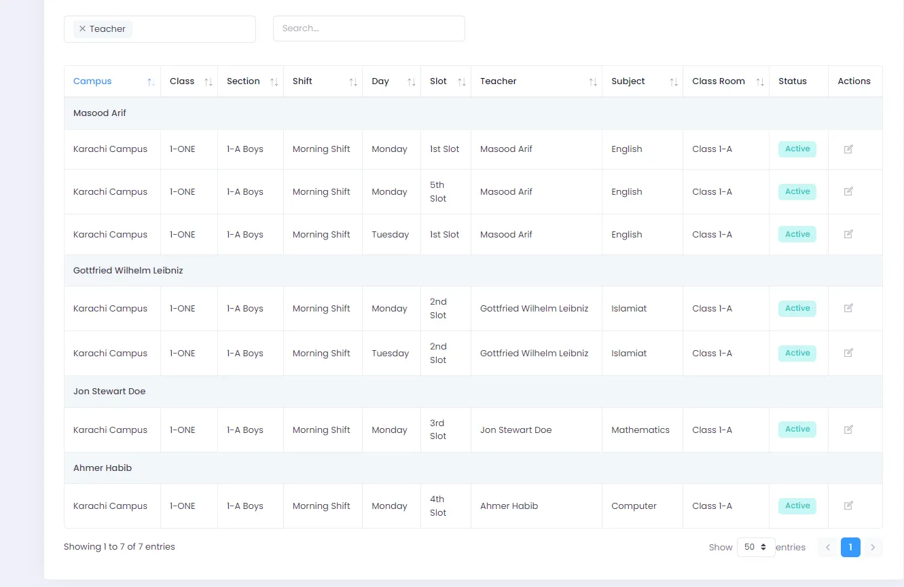
Task: Sort the table by Shift
Action: pyautogui.click(x=352, y=81)
